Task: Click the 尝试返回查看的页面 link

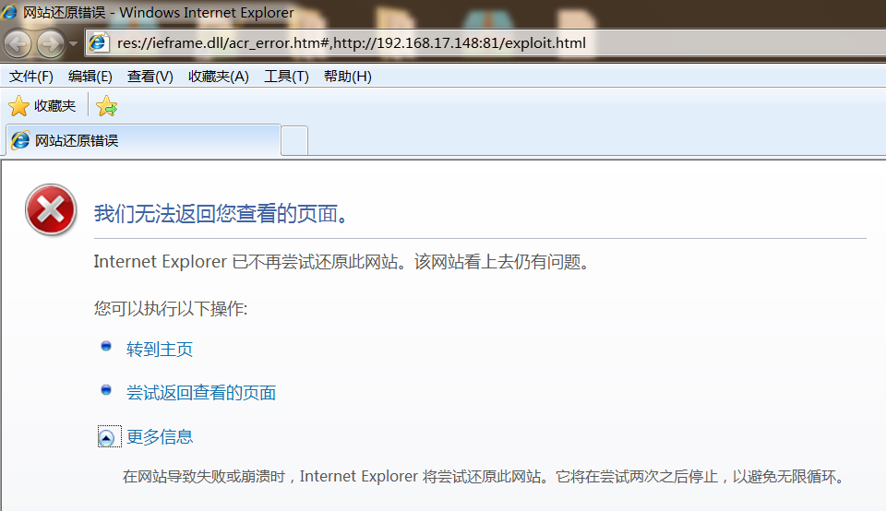Action: (201, 393)
